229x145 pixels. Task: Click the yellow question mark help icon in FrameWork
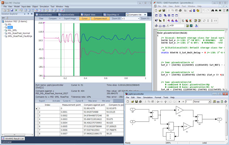pyautogui.click(x=164, y=21)
